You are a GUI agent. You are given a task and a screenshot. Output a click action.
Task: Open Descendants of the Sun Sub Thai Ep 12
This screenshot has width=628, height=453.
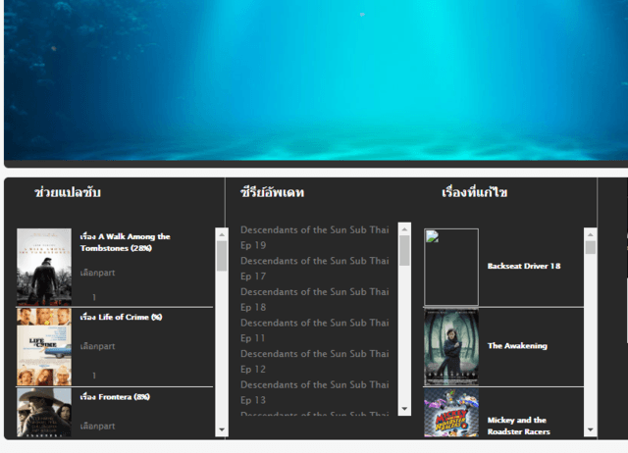click(315, 362)
